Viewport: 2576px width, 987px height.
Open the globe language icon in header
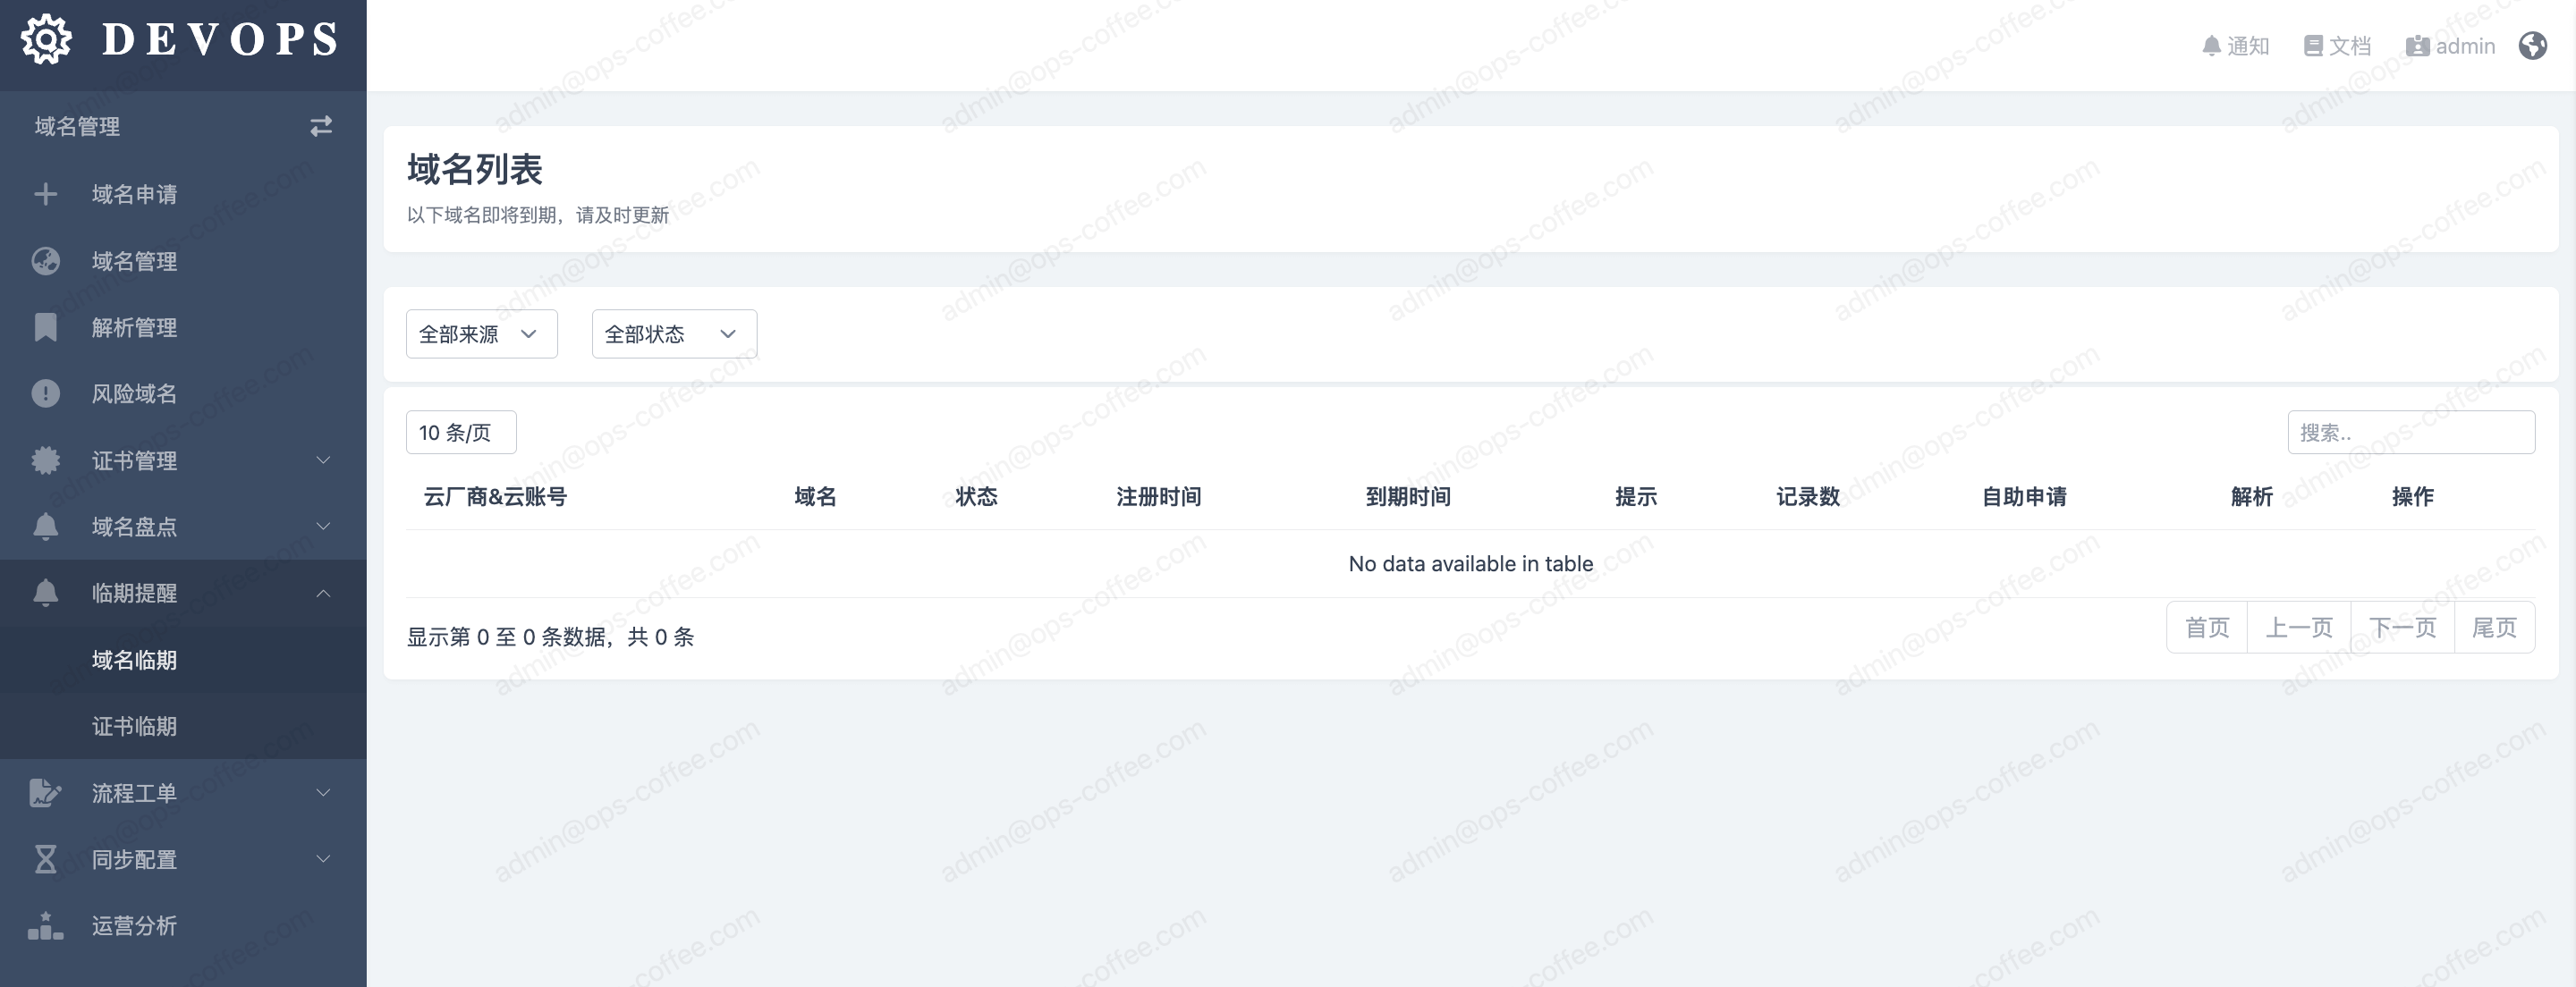[2532, 46]
